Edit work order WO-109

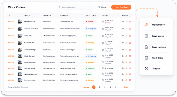pyautogui.click(x=126, y=74)
